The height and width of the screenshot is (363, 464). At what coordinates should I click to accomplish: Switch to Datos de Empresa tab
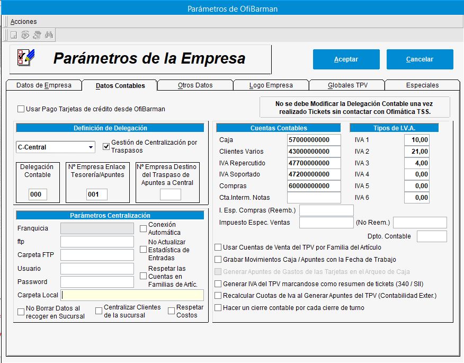[x=44, y=85]
